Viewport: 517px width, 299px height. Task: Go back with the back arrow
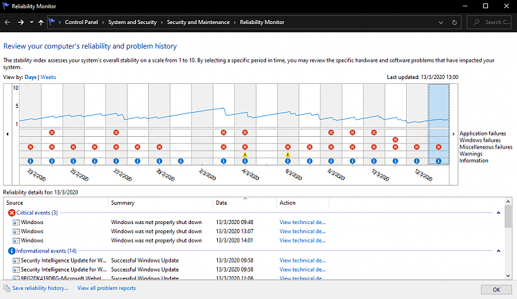click(8, 23)
